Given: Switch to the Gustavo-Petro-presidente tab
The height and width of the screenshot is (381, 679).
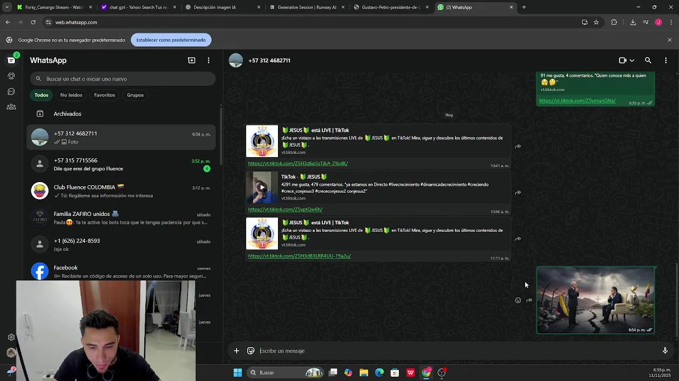Looking at the screenshot, I should pyautogui.click(x=390, y=7).
